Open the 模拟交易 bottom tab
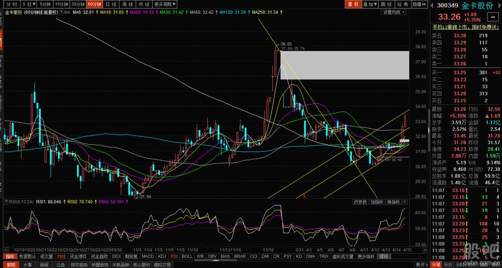The image size is (502, 268). pos(162,265)
